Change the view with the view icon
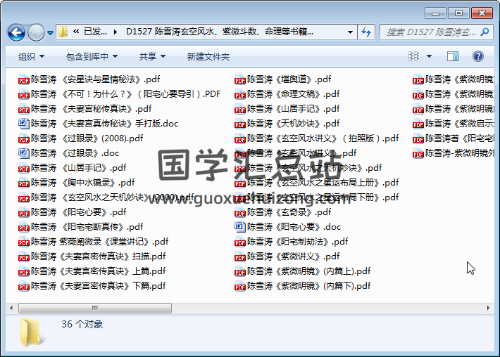This screenshot has width=500, height=357. pos(413,56)
